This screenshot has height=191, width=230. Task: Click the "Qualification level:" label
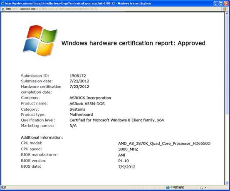point(38,120)
